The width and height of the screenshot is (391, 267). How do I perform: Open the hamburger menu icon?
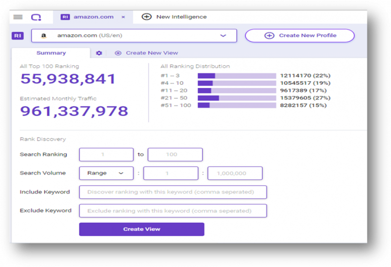pyautogui.click(x=18, y=17)
